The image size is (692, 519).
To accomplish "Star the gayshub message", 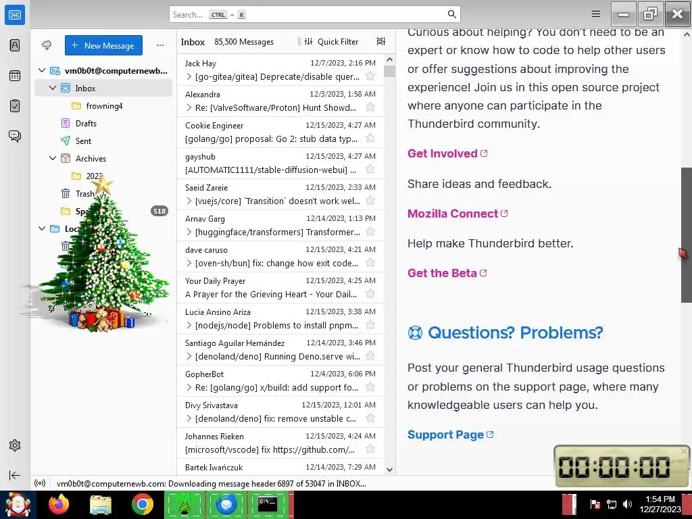I will pyautogui.click(x=370, y=170).
